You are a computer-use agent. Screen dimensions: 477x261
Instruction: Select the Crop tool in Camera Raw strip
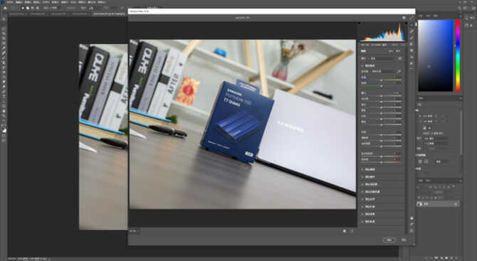tap(412, 31)
